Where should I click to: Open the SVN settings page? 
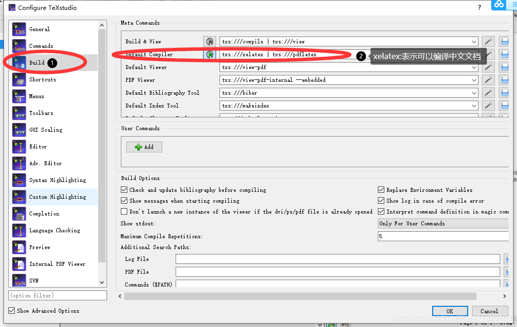[x=54, y=280]
